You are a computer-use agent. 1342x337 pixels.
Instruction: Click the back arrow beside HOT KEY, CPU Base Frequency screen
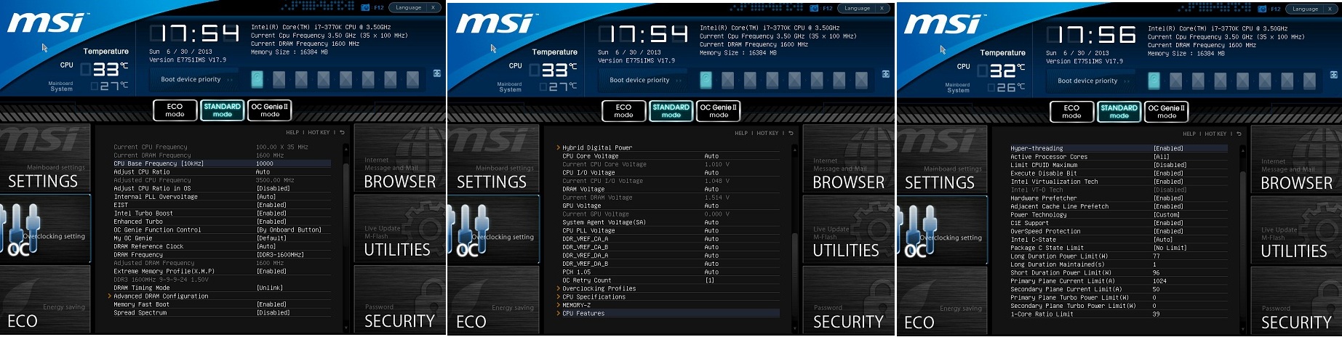(342, 132)
